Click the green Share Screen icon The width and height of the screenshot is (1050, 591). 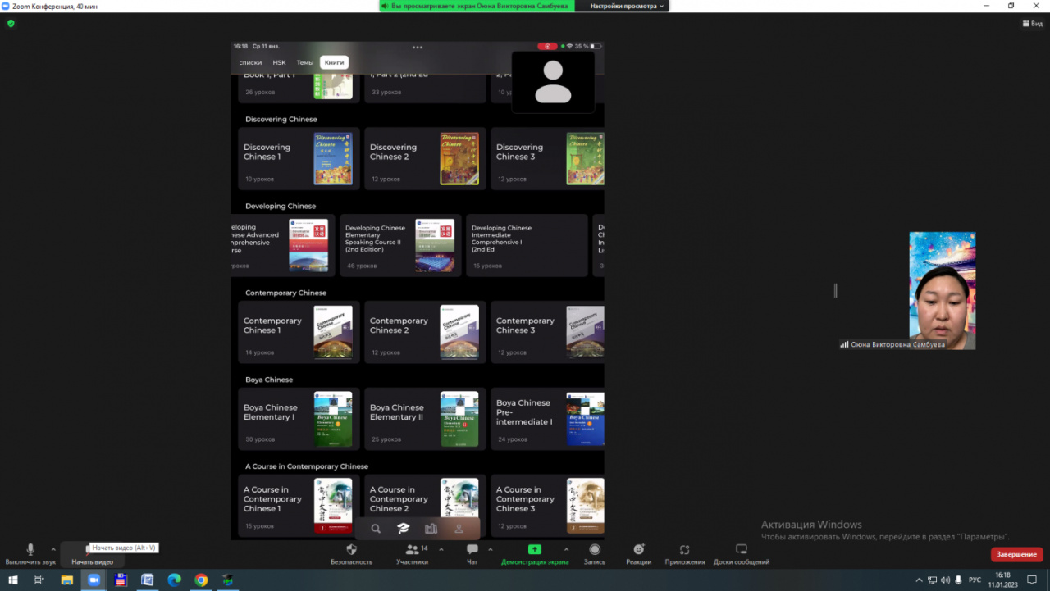(534, 550)
